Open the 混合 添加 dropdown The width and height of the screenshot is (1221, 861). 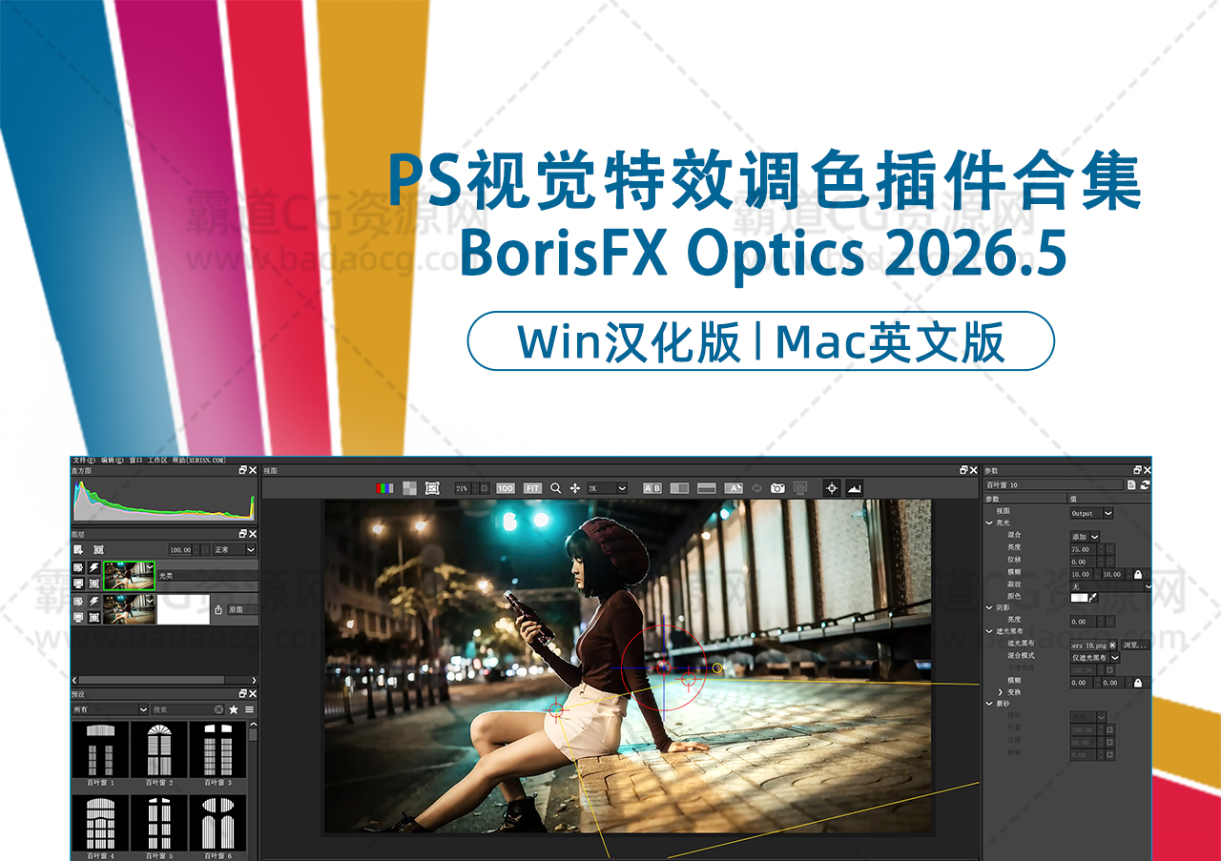(1085, 537)
